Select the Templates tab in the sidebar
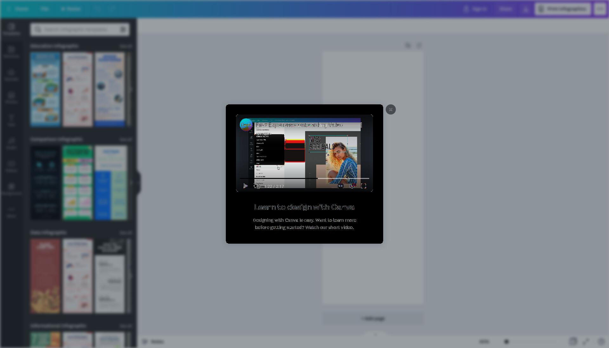609x348 pixels. pos(11,29)
